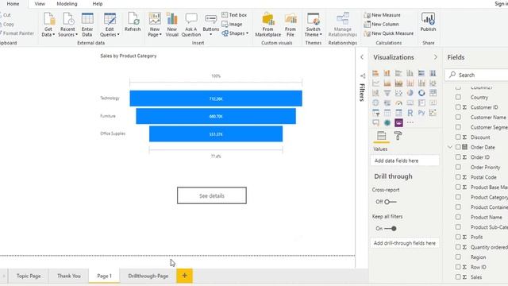Open the Fields well tab icon
508x286 pixels.
point(381,136)
